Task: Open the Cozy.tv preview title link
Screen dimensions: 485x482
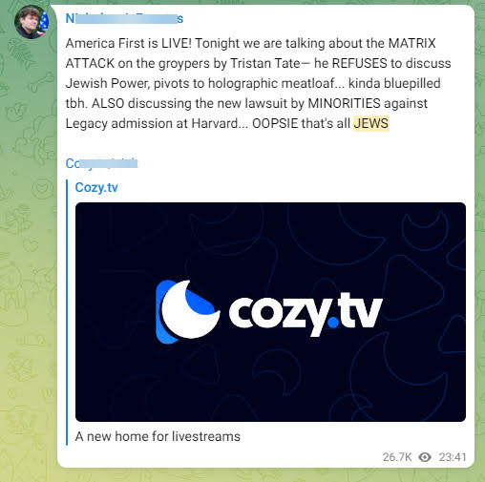Action: tap(96, 187)
